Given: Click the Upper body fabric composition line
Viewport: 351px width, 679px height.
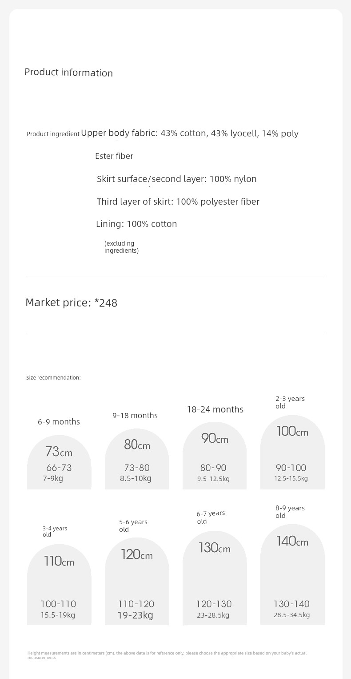Looking at the screenshot, I should tap(190, 133).
